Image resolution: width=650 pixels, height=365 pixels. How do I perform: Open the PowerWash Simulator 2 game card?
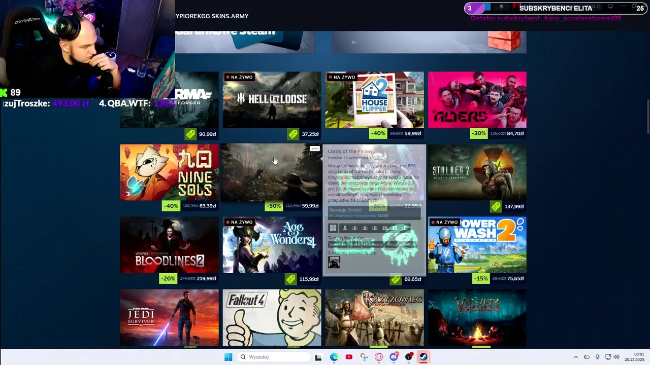[x=477, y=245]
